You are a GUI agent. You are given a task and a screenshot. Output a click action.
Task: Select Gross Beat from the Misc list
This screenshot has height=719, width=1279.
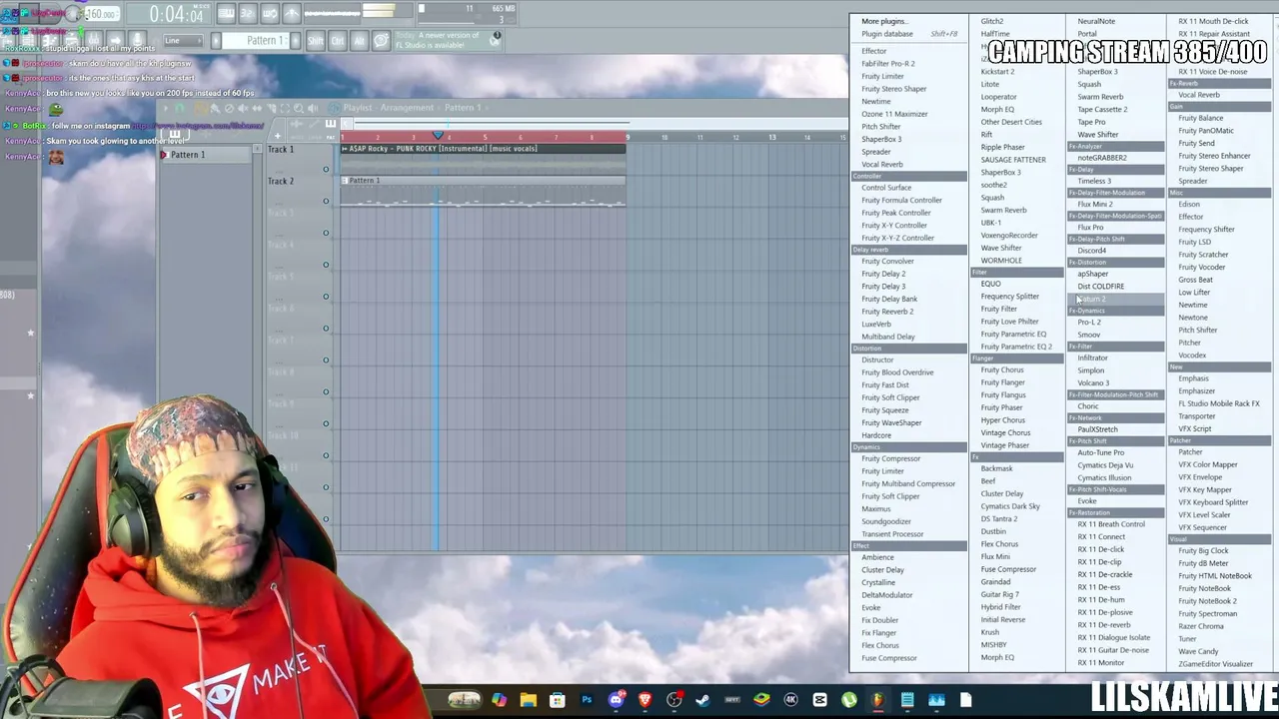(1195, 280)
